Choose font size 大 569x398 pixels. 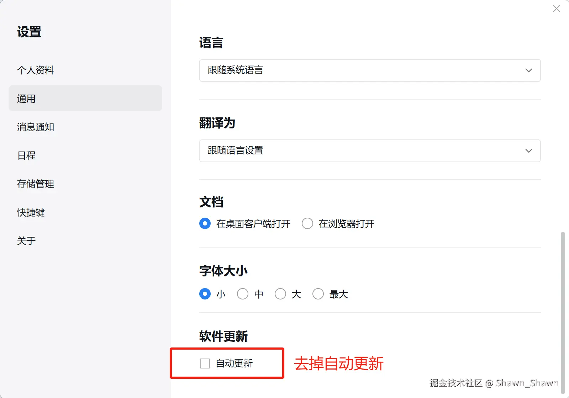(x=280, y=294)
